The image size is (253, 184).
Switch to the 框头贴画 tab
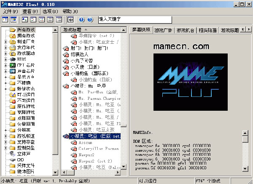(x=207, y=30)
